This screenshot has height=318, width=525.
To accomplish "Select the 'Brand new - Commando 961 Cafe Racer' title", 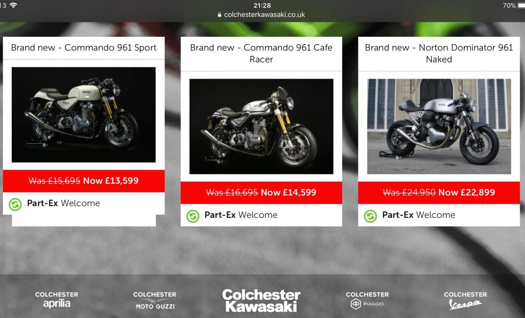I will coord(261,53).
